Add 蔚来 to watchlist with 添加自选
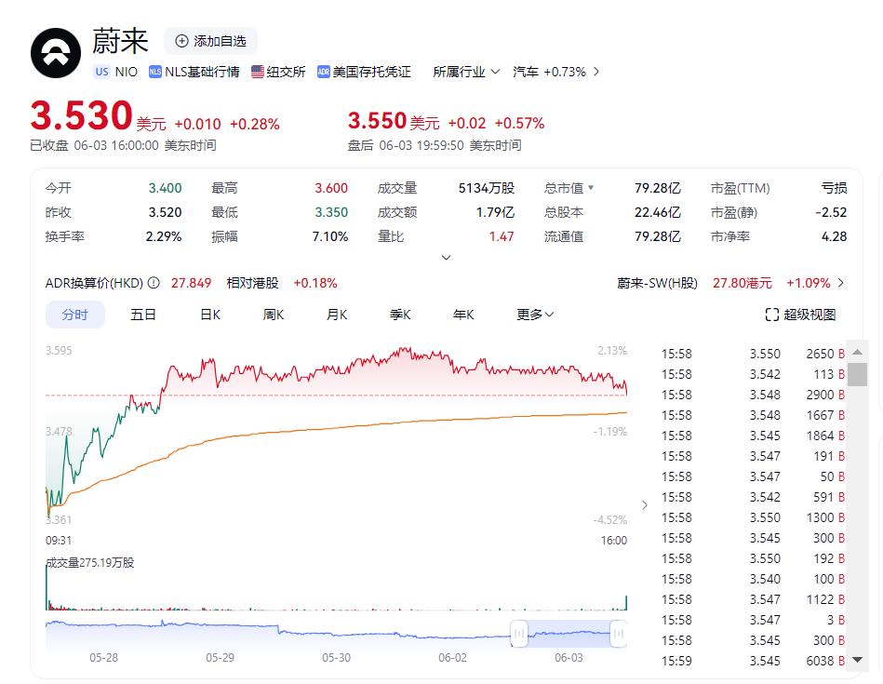The width and height of the screenshot is (883, 684). coord(210,41)
